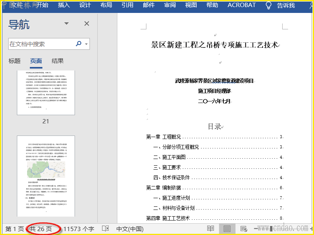This screenshot has width=314, height=235.
Task: Switch to 结果 navigation tab
Action: (x=57, y=61)
